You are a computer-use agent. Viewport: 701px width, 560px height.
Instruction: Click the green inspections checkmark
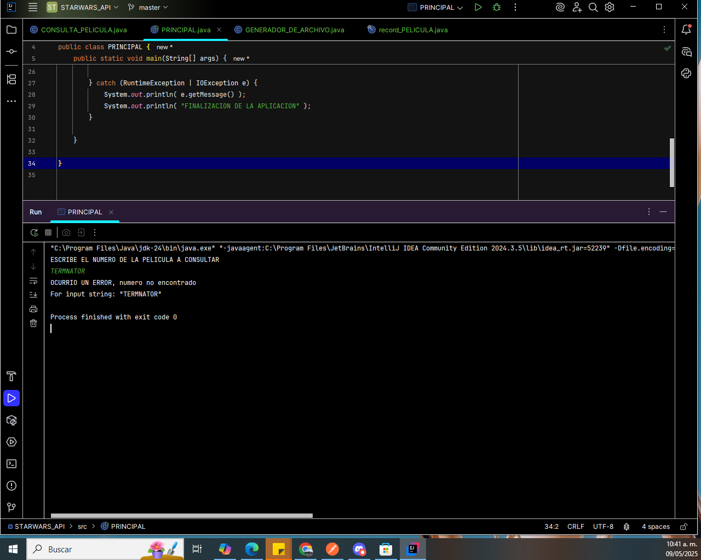pos(668,48)
